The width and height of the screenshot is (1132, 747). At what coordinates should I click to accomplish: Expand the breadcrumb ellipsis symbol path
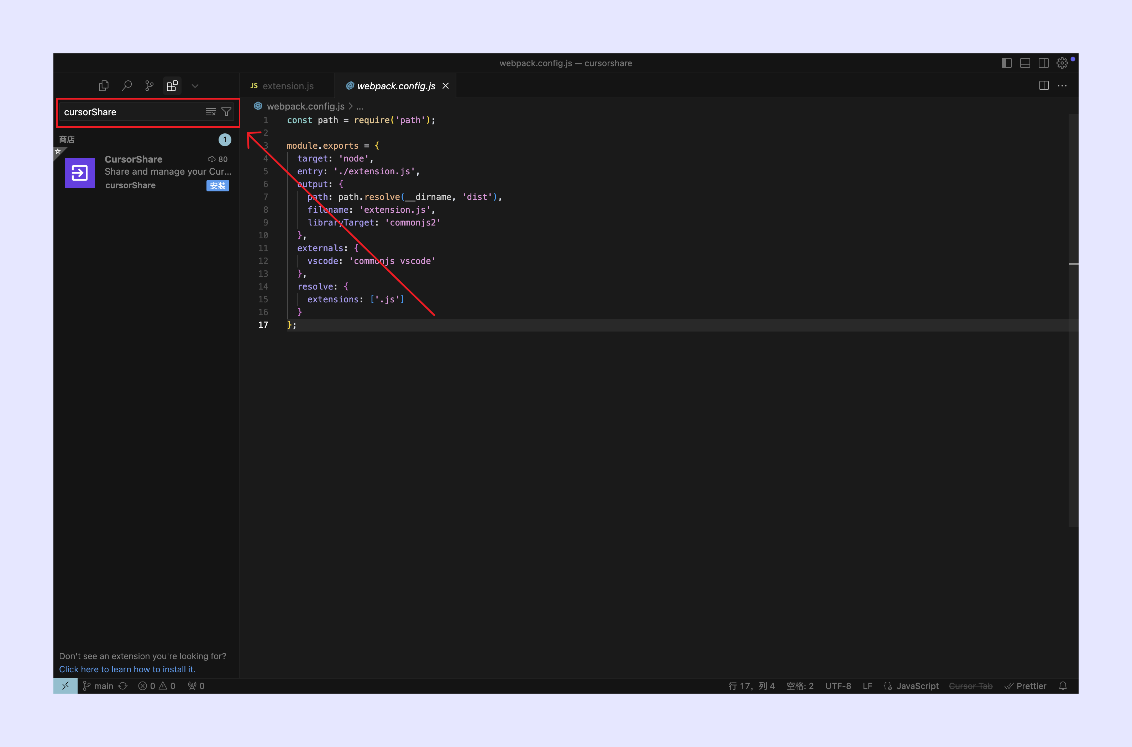tap(360, 106)
